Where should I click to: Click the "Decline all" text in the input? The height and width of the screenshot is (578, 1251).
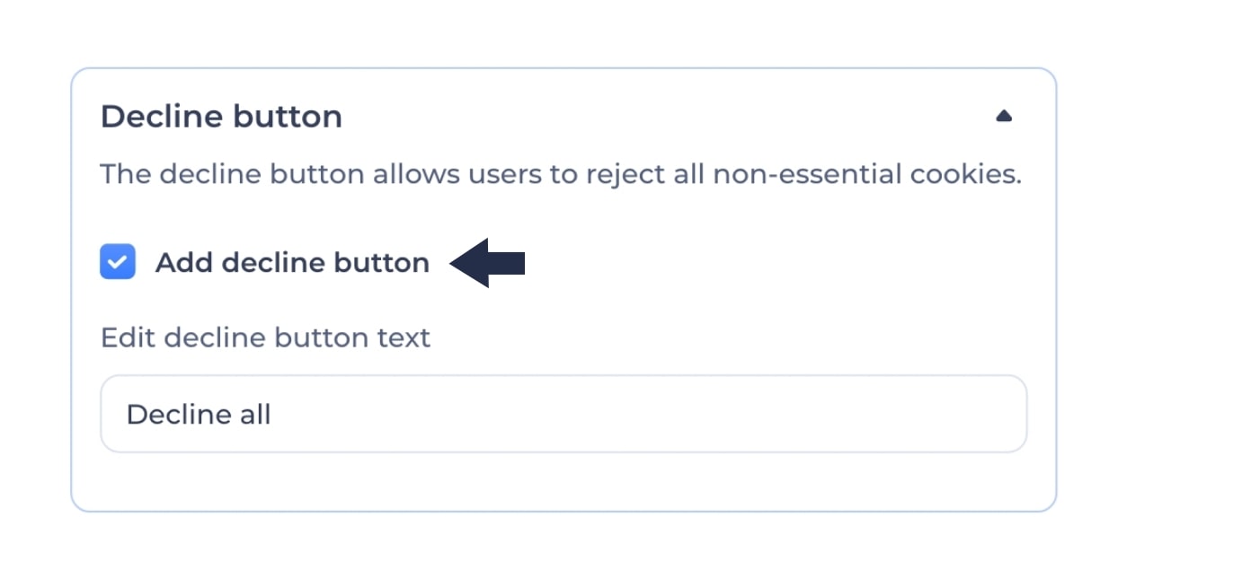(x=199, y=414)
